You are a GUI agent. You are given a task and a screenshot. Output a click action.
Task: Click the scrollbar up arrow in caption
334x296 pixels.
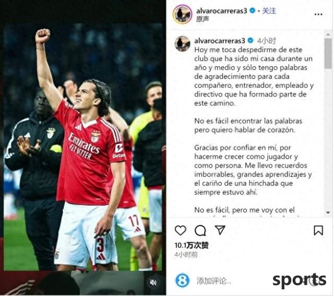[x=328, y=34]
